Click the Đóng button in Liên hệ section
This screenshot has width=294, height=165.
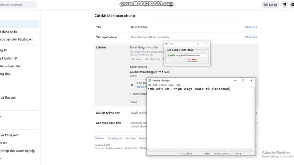click(134, 102)
